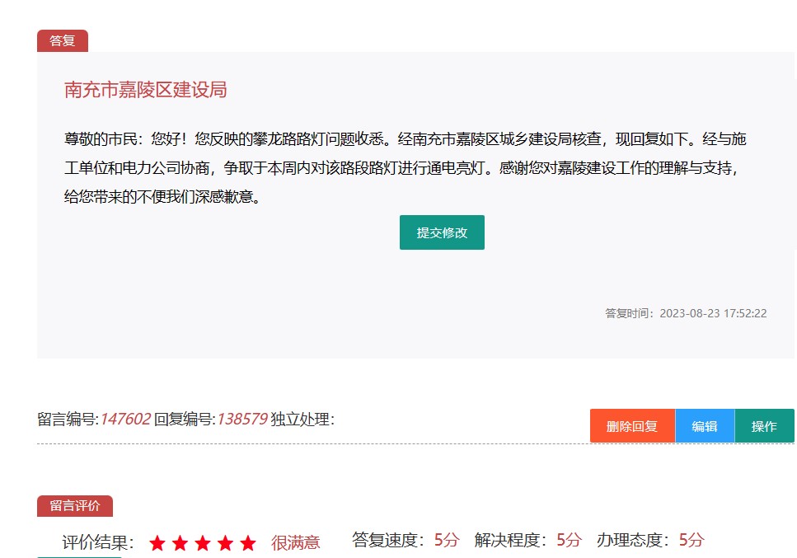Select the 解决程度 5分 score
The image size is (797, 558).
tap(569, 541)
